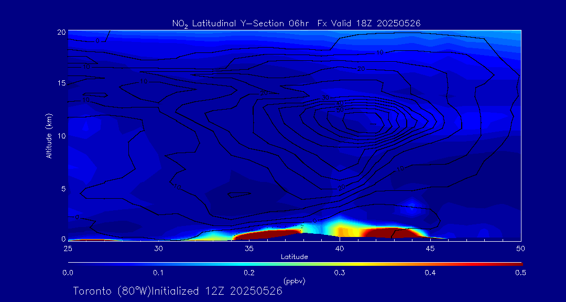Click latitude axis tick label '45'
This screenshot has width=566, height=302.
click(430, 249)
